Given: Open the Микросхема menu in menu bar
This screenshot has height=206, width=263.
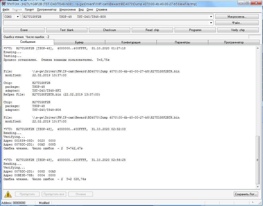Looking at the screenshot, I should coord(67,9).
